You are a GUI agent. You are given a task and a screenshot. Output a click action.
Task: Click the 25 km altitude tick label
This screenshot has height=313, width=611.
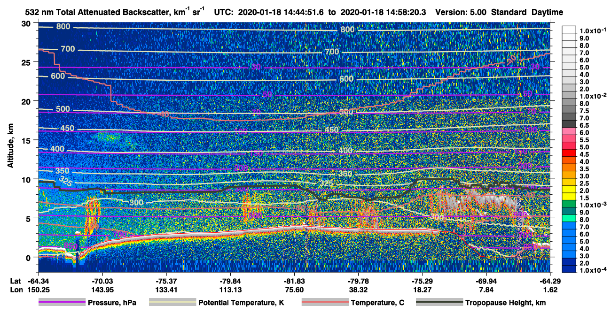pos(27,62)
